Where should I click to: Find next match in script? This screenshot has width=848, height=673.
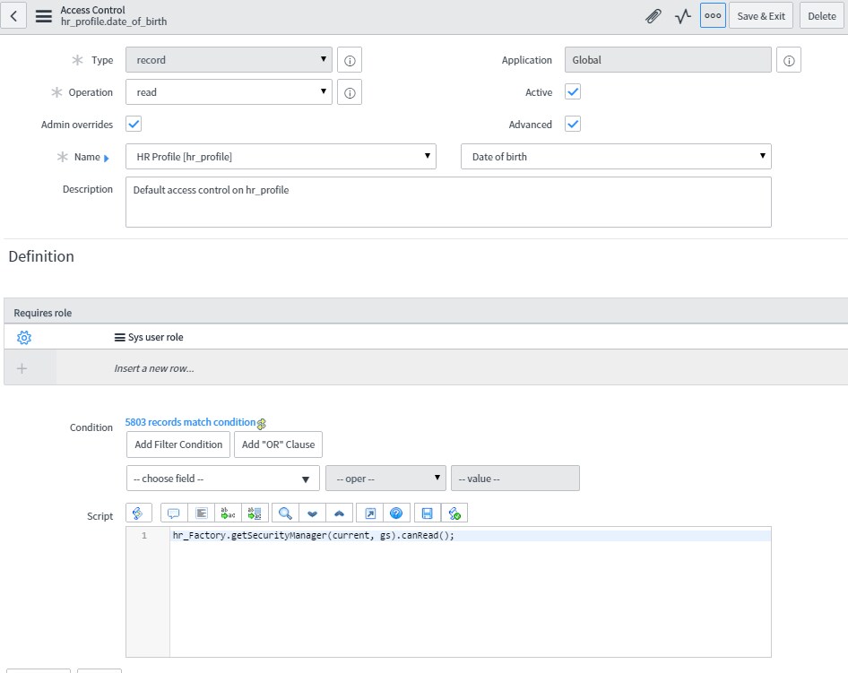coord(312,513)
